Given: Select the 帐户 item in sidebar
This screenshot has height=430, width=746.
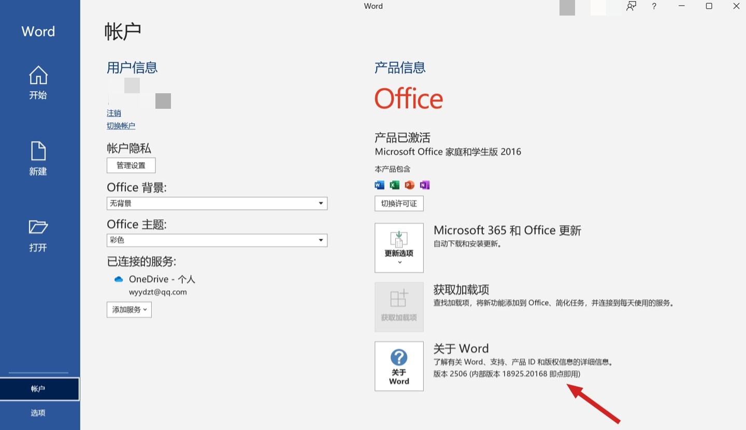Looking at the screenshot, I should click(x=39, y=389).
